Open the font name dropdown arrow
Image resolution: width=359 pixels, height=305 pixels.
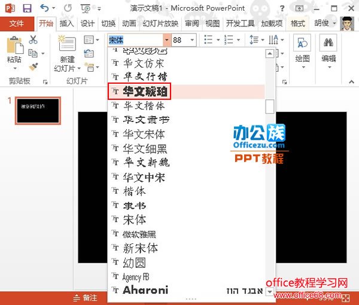(x=167, y=40)
